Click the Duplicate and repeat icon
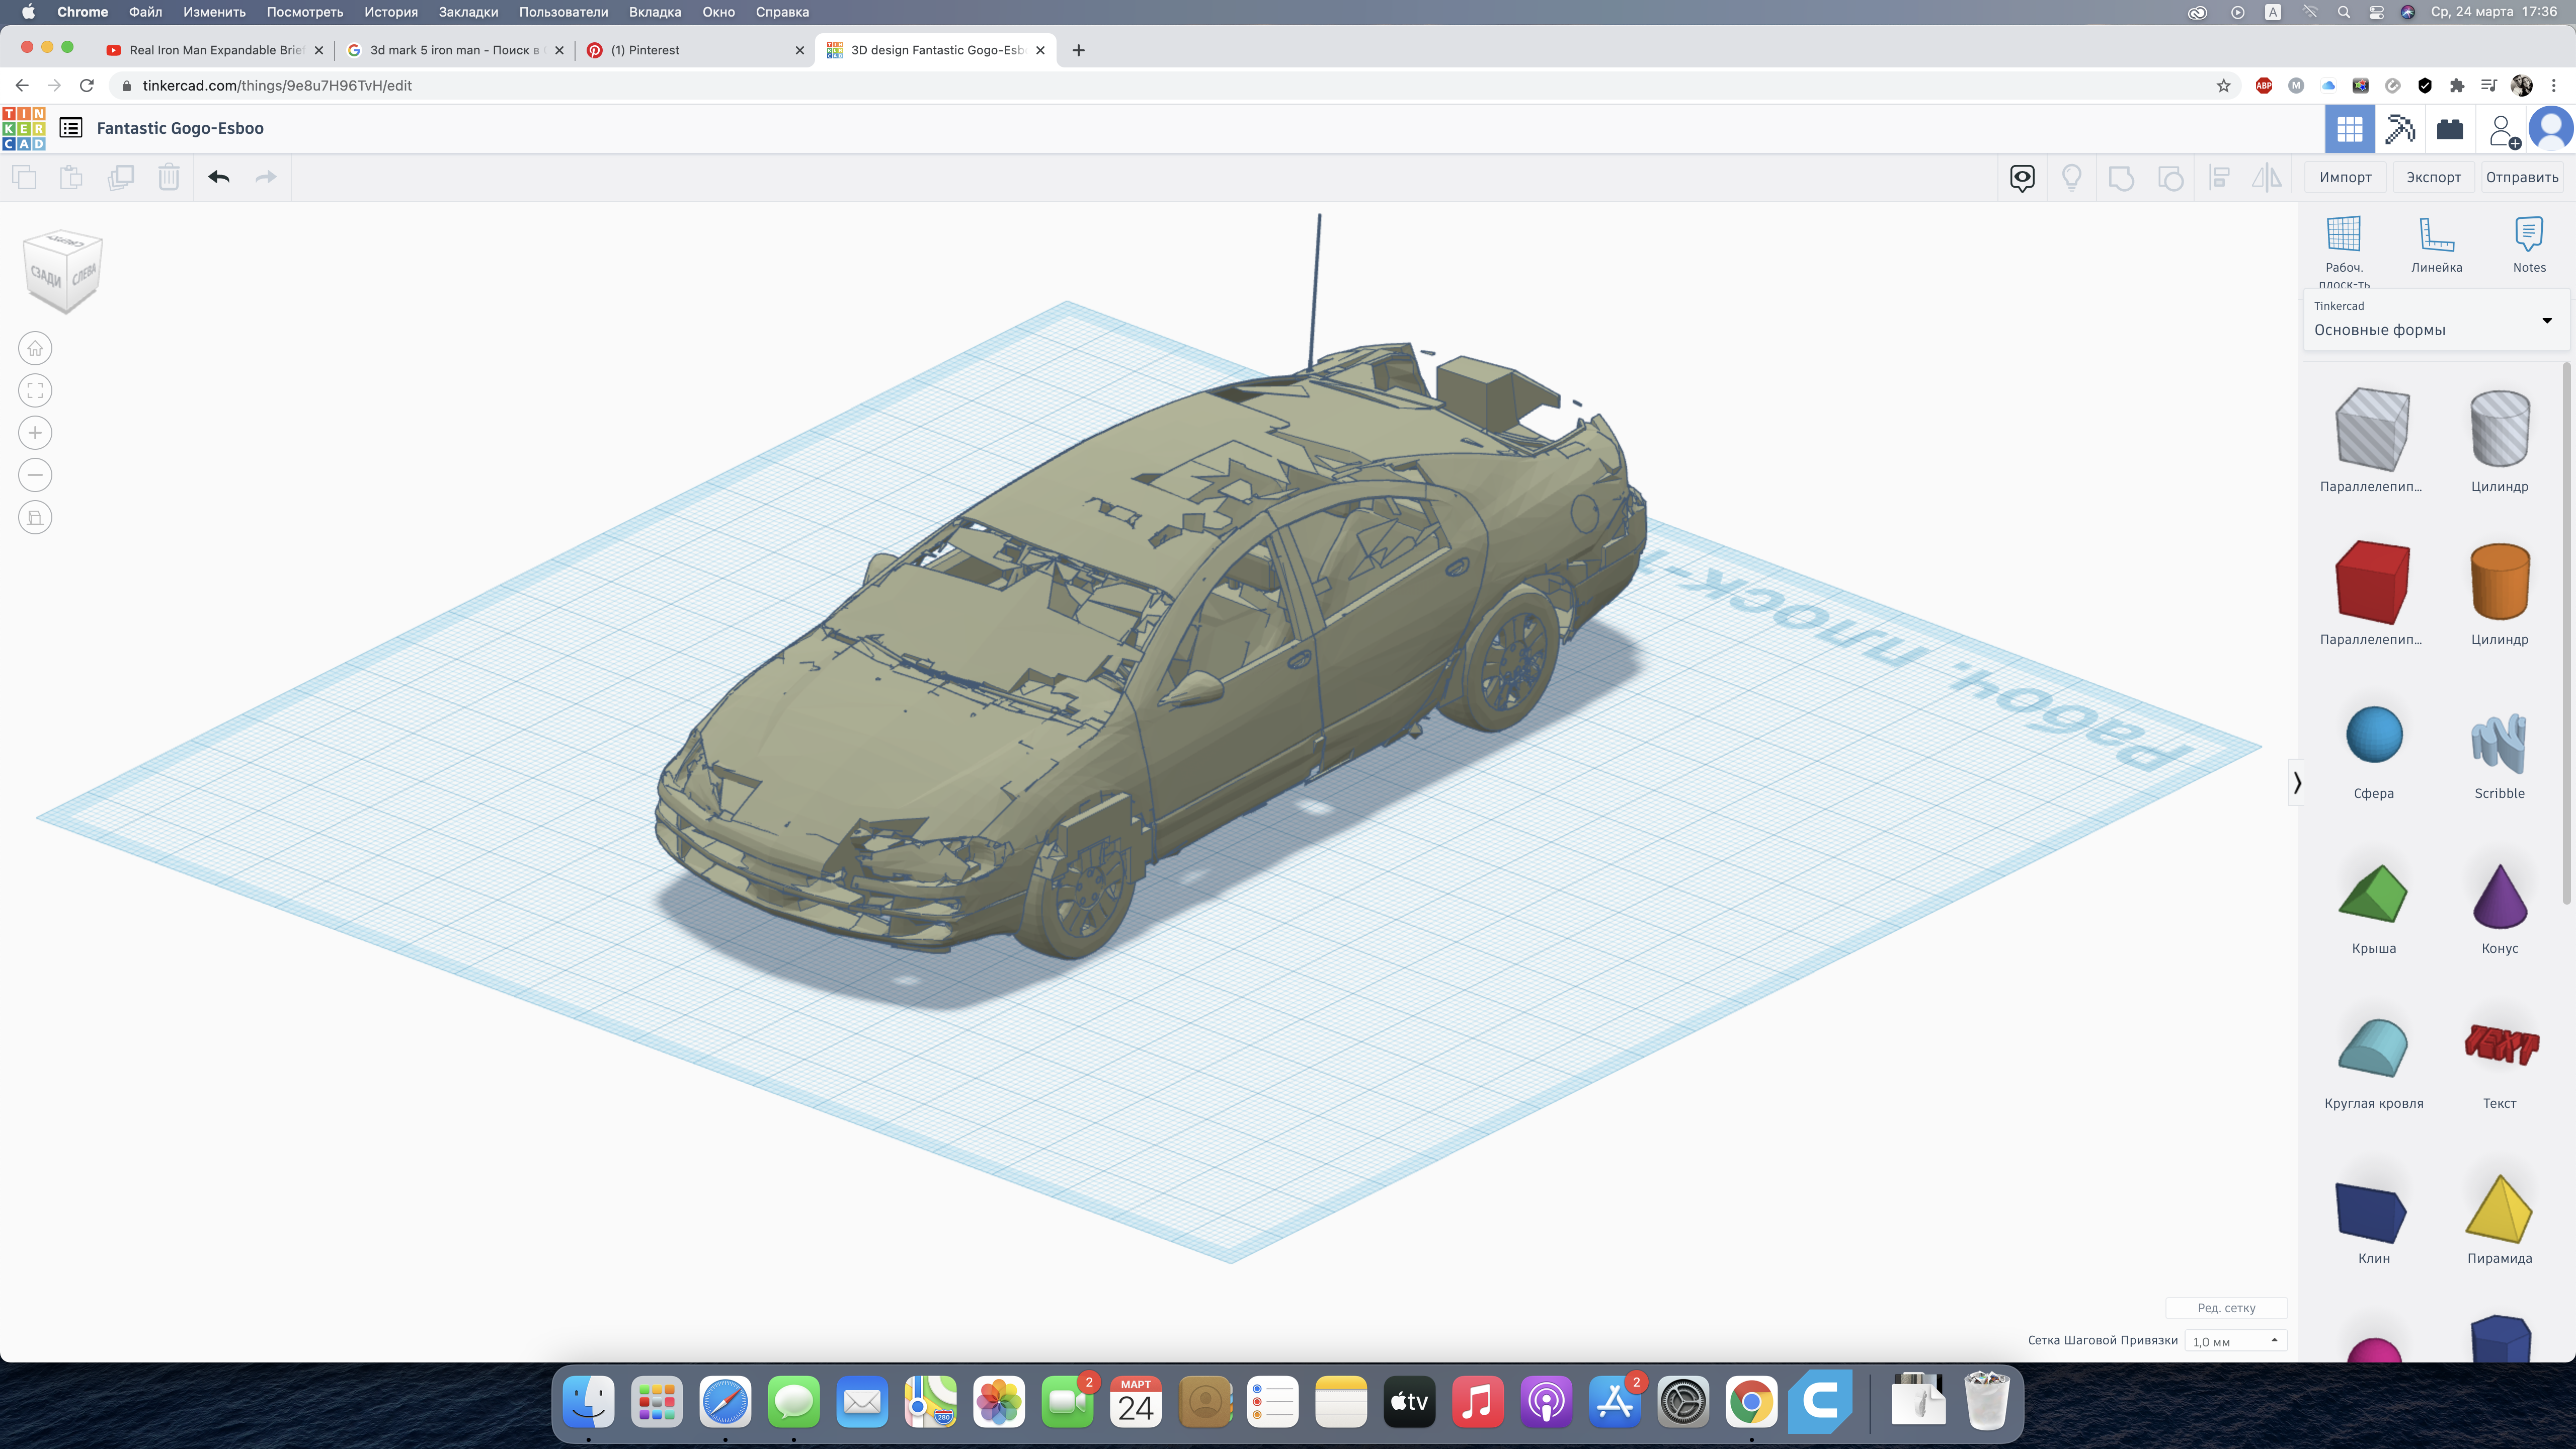This screenshot has width=2576, height=1449. 120,177
